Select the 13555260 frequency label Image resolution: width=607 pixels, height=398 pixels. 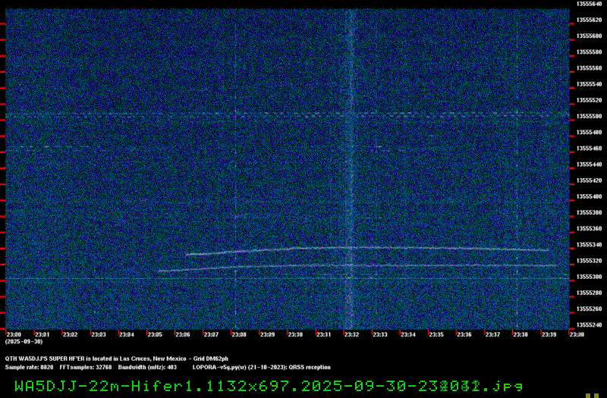tap(589, 309)
